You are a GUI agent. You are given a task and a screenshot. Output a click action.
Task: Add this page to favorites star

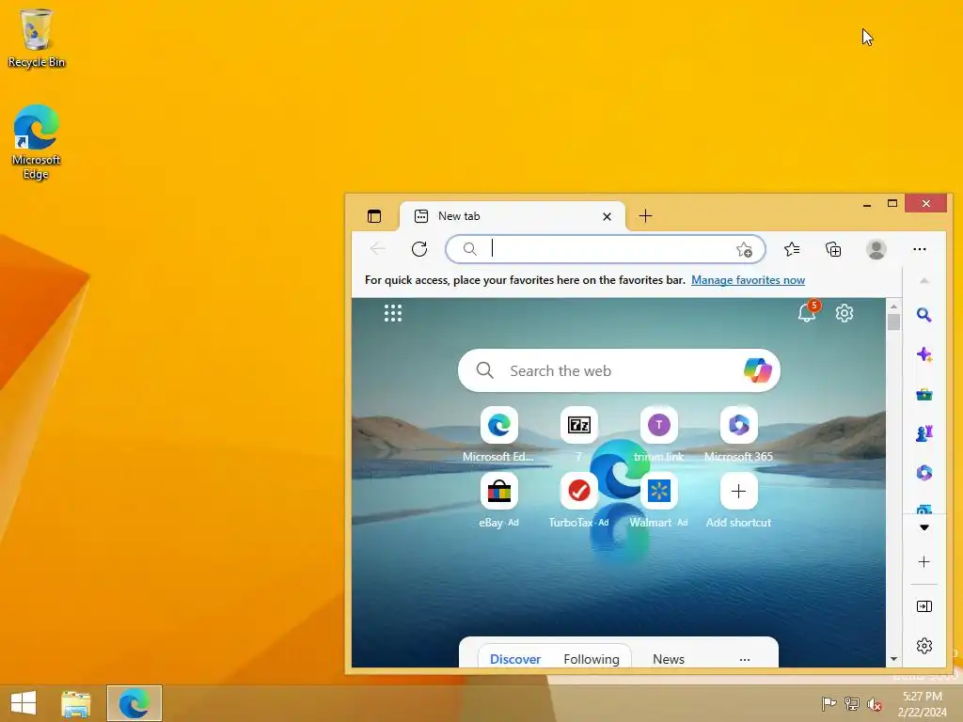coord(744,249)
